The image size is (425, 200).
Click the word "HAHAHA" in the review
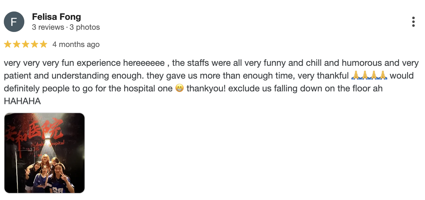[x=22, y=101]
